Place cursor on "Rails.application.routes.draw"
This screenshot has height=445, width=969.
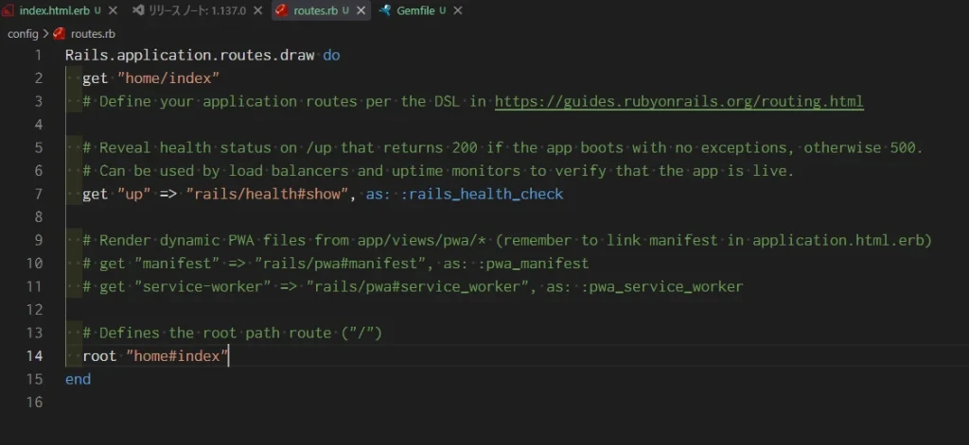pyautogui.click(x=189, y=55)
